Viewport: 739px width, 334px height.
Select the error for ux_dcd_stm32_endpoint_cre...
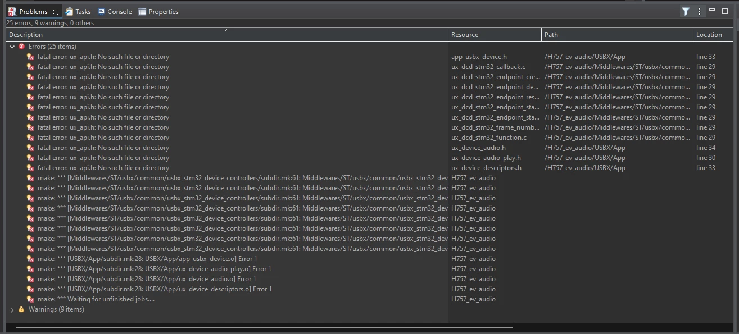[x=370, y=77]
